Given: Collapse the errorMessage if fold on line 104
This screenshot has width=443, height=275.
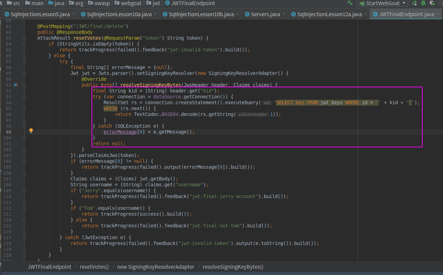Looking at the screenshot, I should [24, 161].
